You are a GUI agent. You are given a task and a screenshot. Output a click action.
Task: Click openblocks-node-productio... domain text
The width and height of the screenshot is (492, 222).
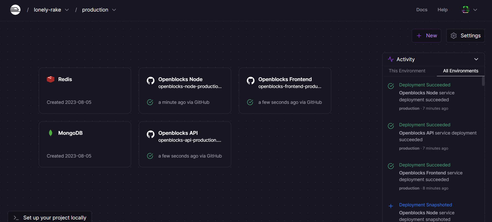[x=190, y=86]
